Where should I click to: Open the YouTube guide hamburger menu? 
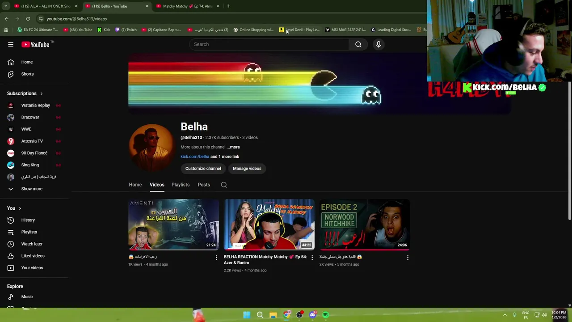11,44
